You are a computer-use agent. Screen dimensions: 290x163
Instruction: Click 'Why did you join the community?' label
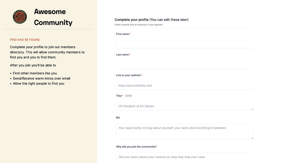pyautogui.click(x=136, y=147)
